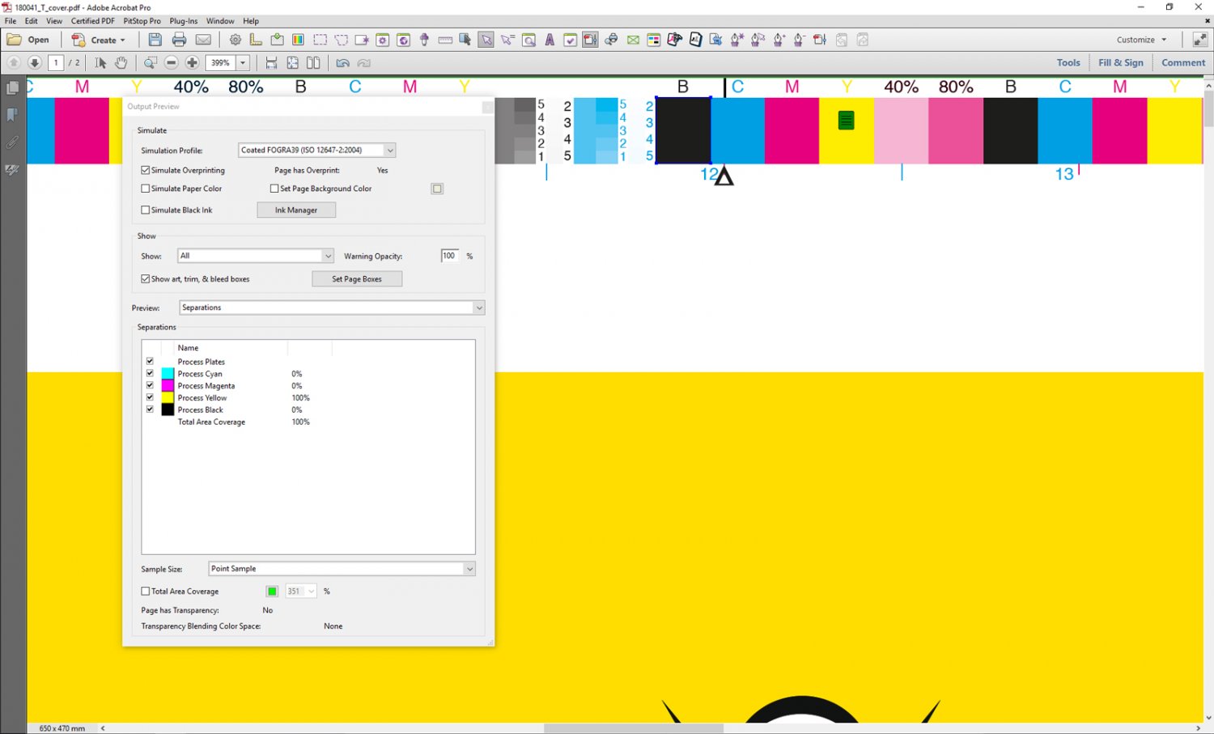Select the hand pan tool
The width and height of the screenshot is (1214, 734).
pos(121,62)
